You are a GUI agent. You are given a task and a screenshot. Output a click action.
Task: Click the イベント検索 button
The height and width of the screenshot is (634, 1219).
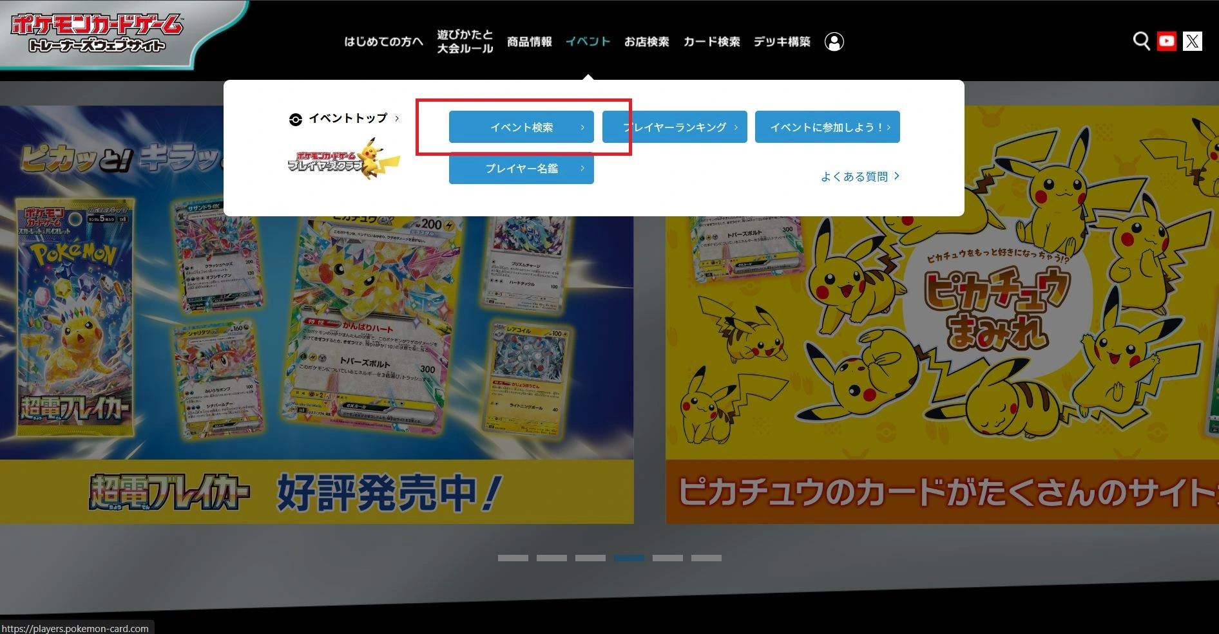coord(521,127)
